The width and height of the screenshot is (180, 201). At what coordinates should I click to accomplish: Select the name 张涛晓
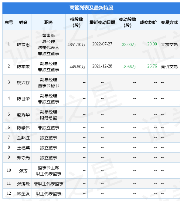(23, 184)
